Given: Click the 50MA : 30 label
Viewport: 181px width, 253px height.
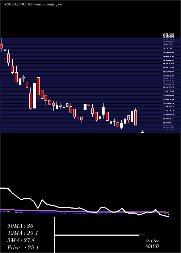Looking at the screenshot, I should [20, 226].
